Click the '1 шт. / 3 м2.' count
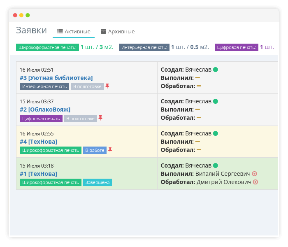 tap(97, 47)
